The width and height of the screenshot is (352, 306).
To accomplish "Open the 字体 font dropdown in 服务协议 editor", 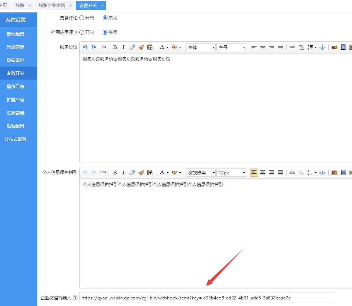I will pos(201,47).
